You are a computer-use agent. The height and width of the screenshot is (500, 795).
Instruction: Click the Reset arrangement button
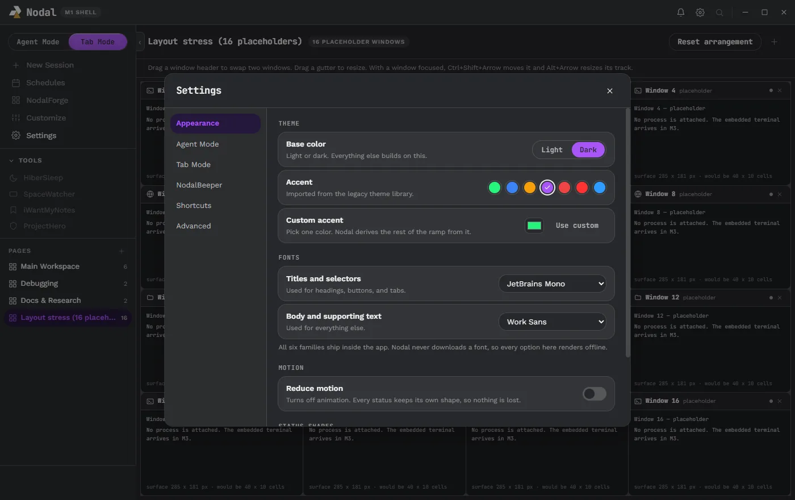[x=715, y=41]
